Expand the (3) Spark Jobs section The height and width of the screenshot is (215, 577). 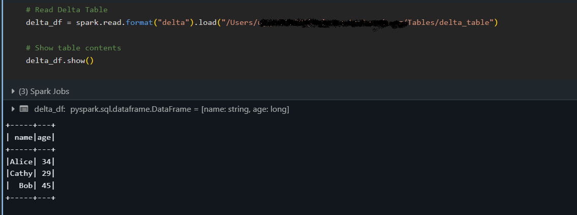13,91
